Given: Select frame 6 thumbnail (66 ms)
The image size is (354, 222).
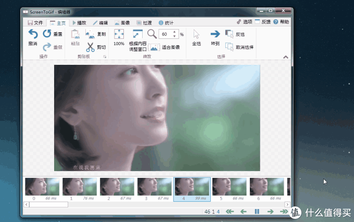Looking at the screenshot, I should click(x=267, y=189).
